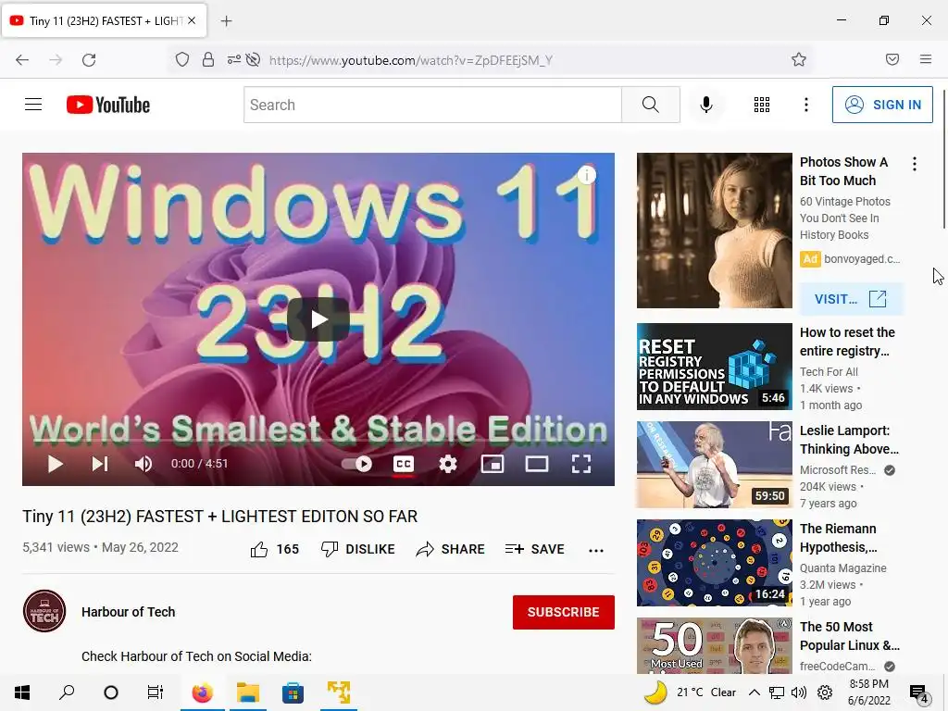Focus the YouTube search field

433,105
